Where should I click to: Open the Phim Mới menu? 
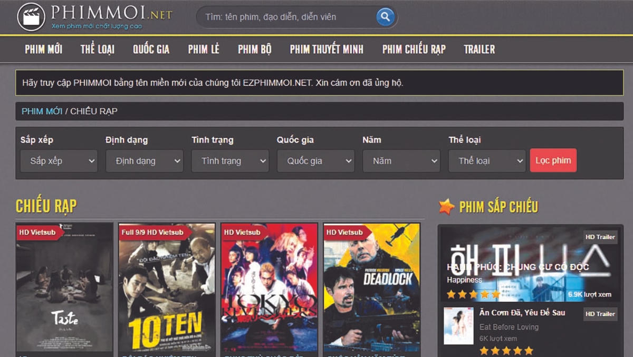click(44, 50)
